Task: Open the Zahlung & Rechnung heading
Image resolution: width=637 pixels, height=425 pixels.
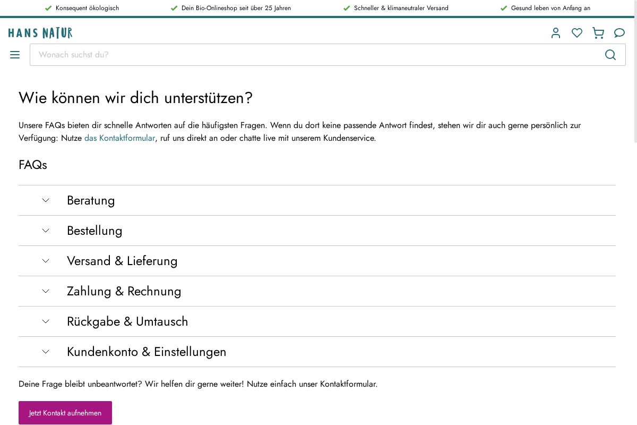Action: (124, 291)
